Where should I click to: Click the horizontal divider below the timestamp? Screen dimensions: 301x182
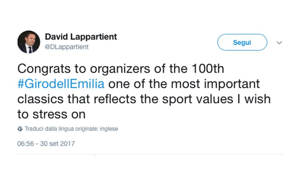tap(150, 154)
